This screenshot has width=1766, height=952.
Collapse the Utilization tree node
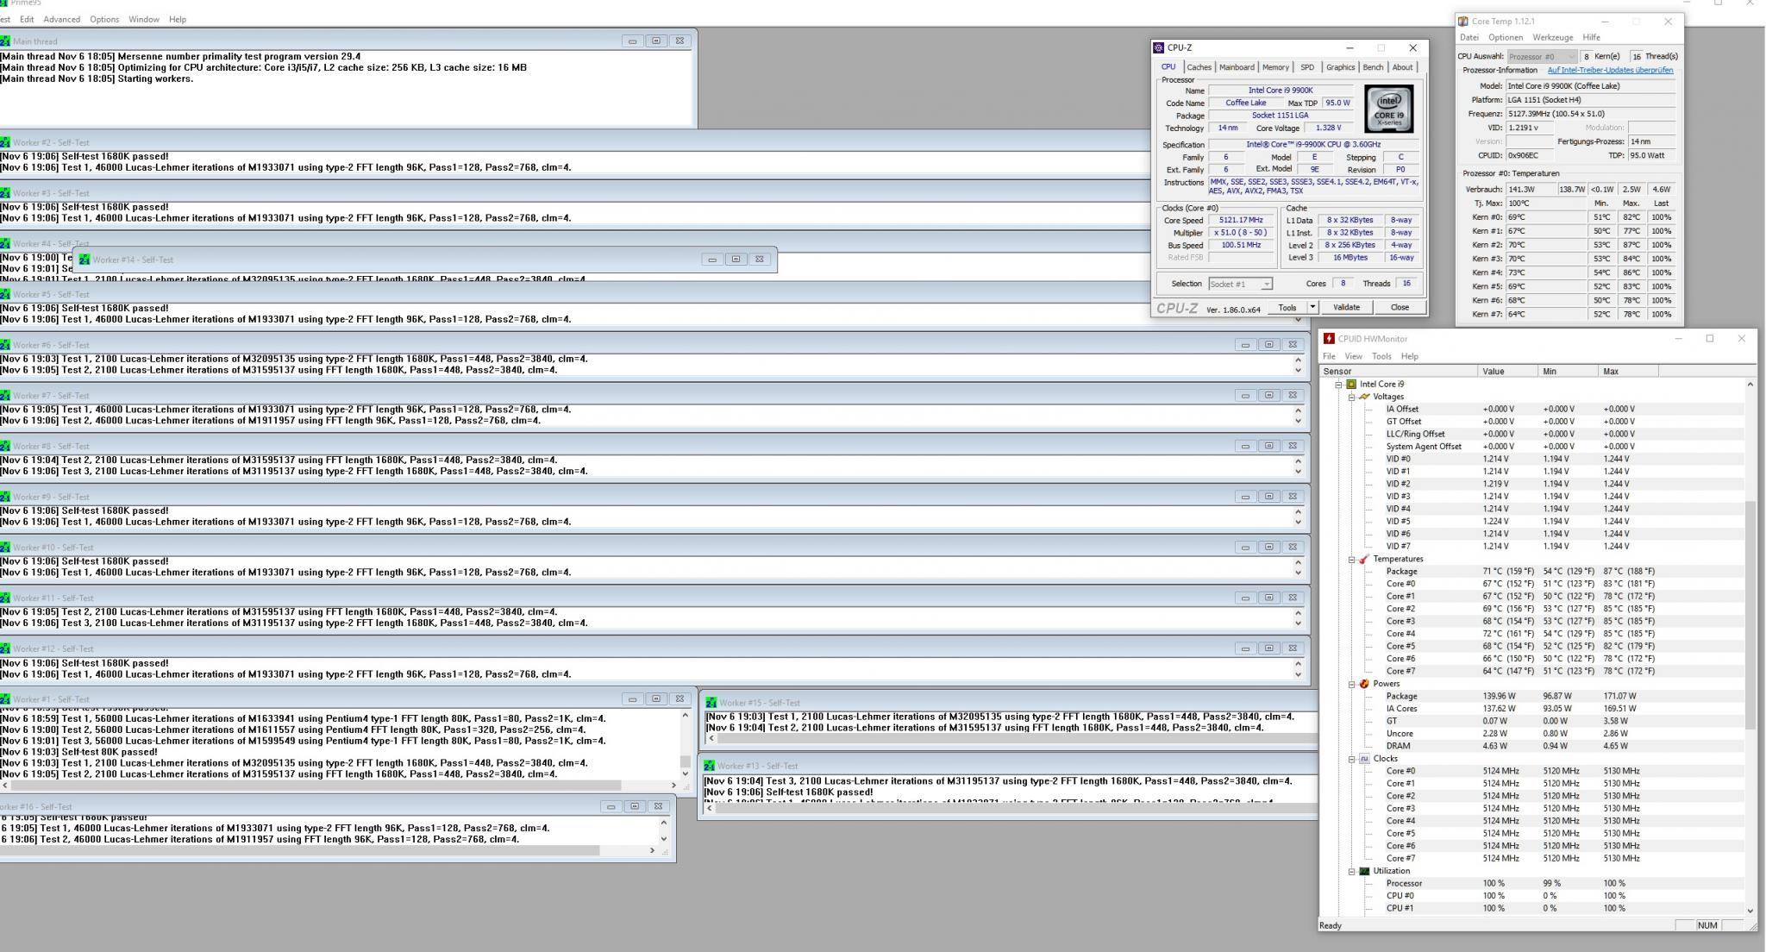point(1352,871)
